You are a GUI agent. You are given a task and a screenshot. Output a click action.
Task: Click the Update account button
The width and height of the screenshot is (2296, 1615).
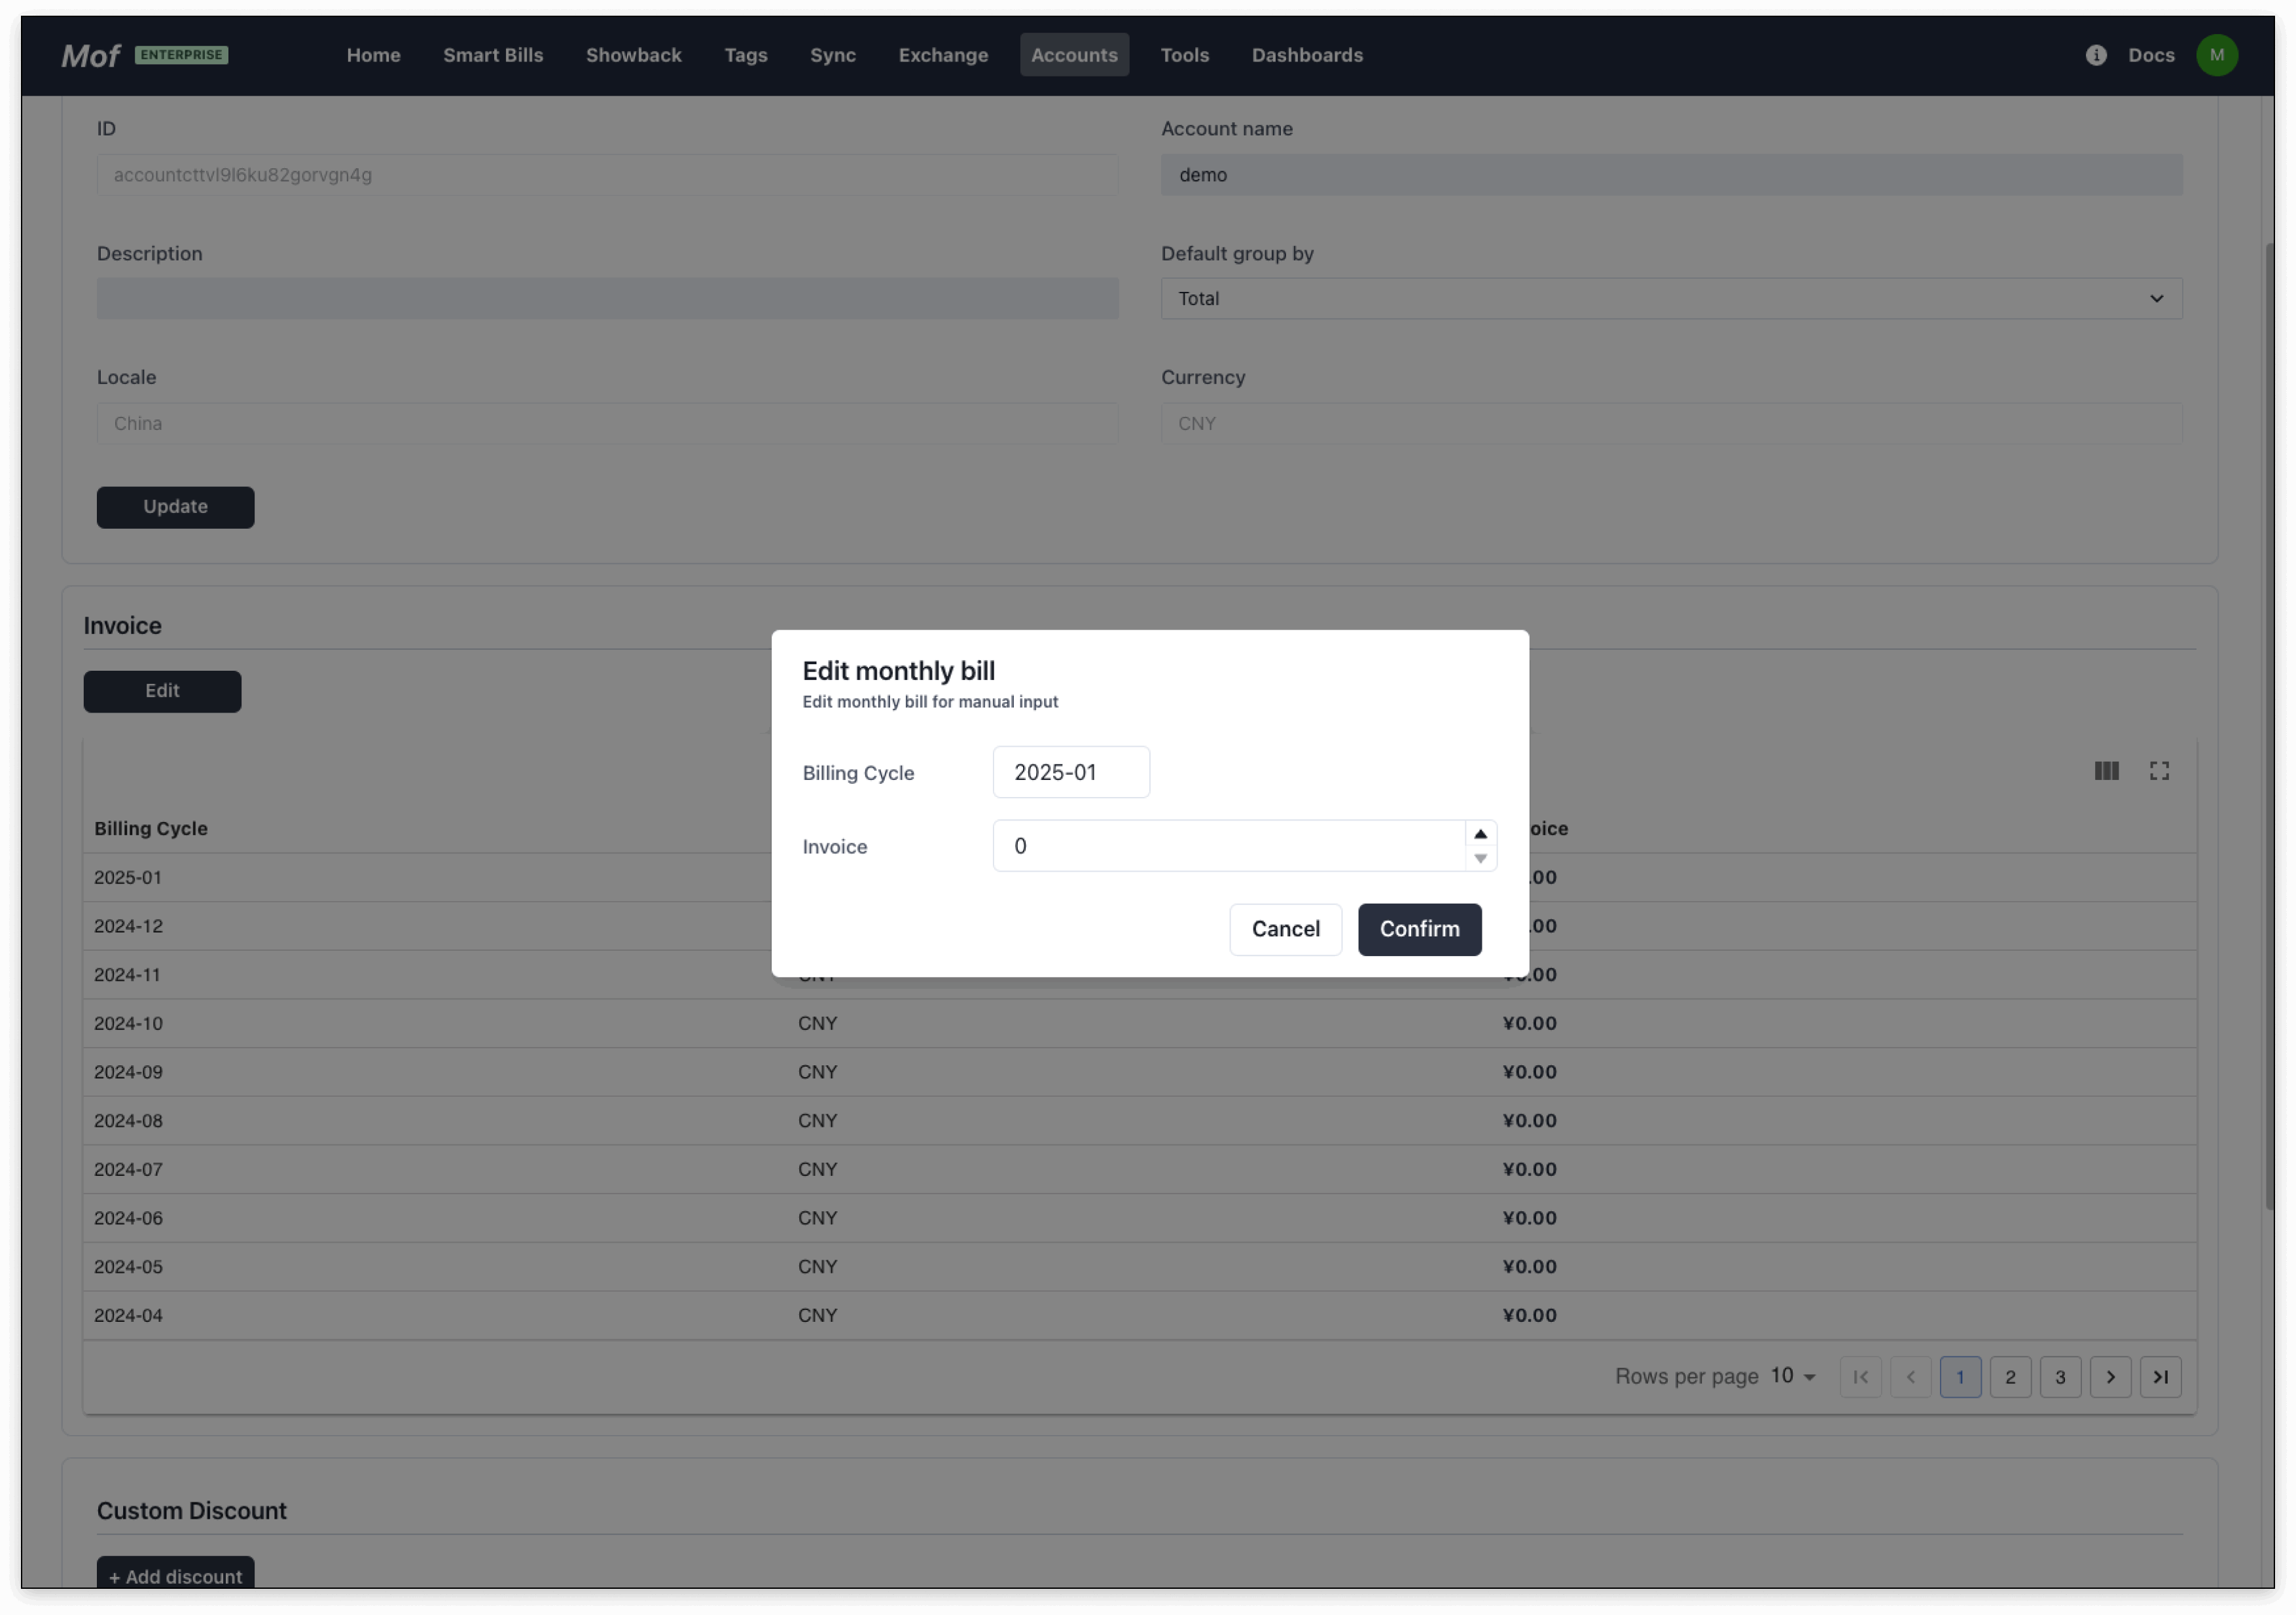click(175, 507)
